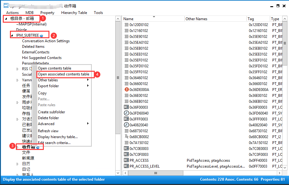The image size is (289, 185).
Task: Collapse the IPM_SUBTREE node
Action: click(x=12, y=35)
